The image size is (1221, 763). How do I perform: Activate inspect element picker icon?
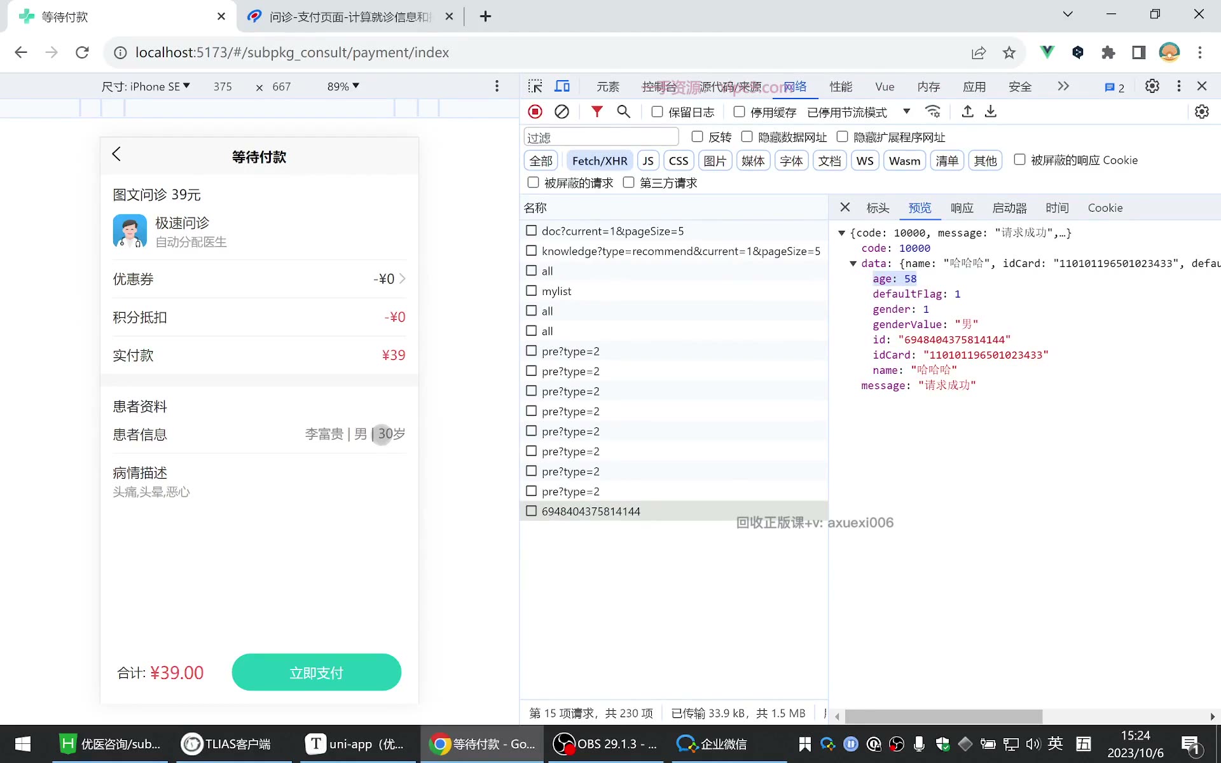tap(535, 86)
